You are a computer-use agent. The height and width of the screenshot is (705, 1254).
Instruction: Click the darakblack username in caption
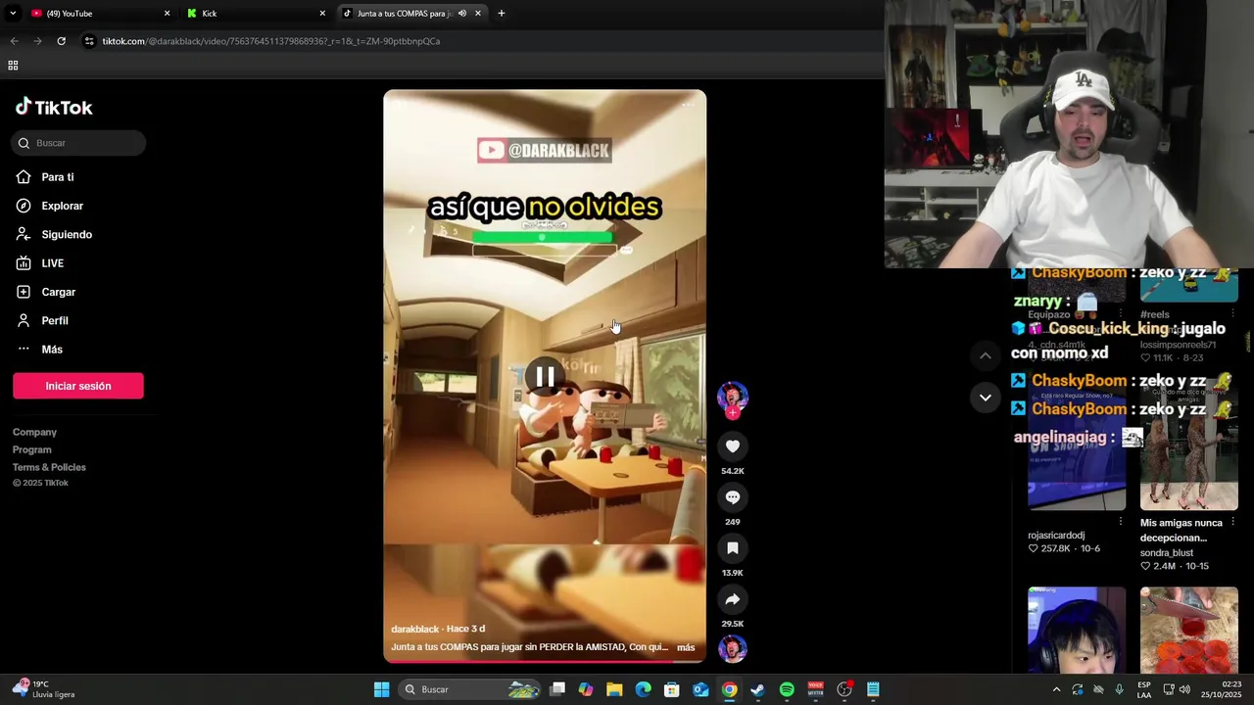[415, 629]
